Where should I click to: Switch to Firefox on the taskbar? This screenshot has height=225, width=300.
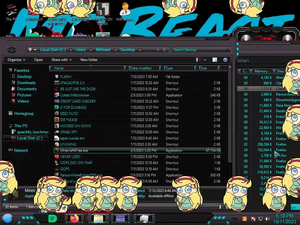(74, 219)
